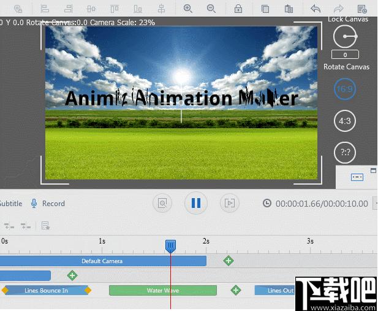Click the zoom in magnifier icon
This screenshot has width=378, height=311.
[187, 9]
